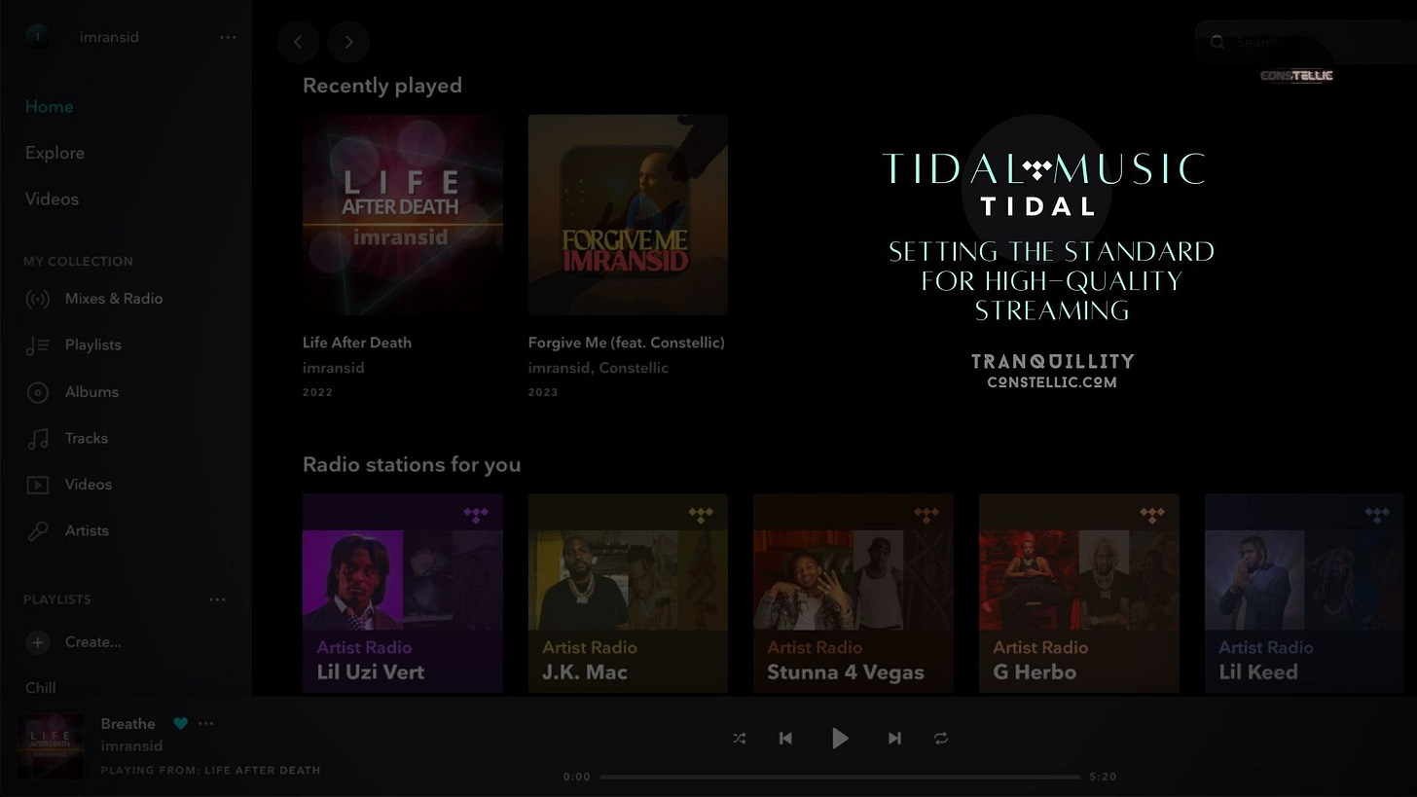Open artist Constellic under Forgive Me

pyautogui.click(x=634, y=368)
